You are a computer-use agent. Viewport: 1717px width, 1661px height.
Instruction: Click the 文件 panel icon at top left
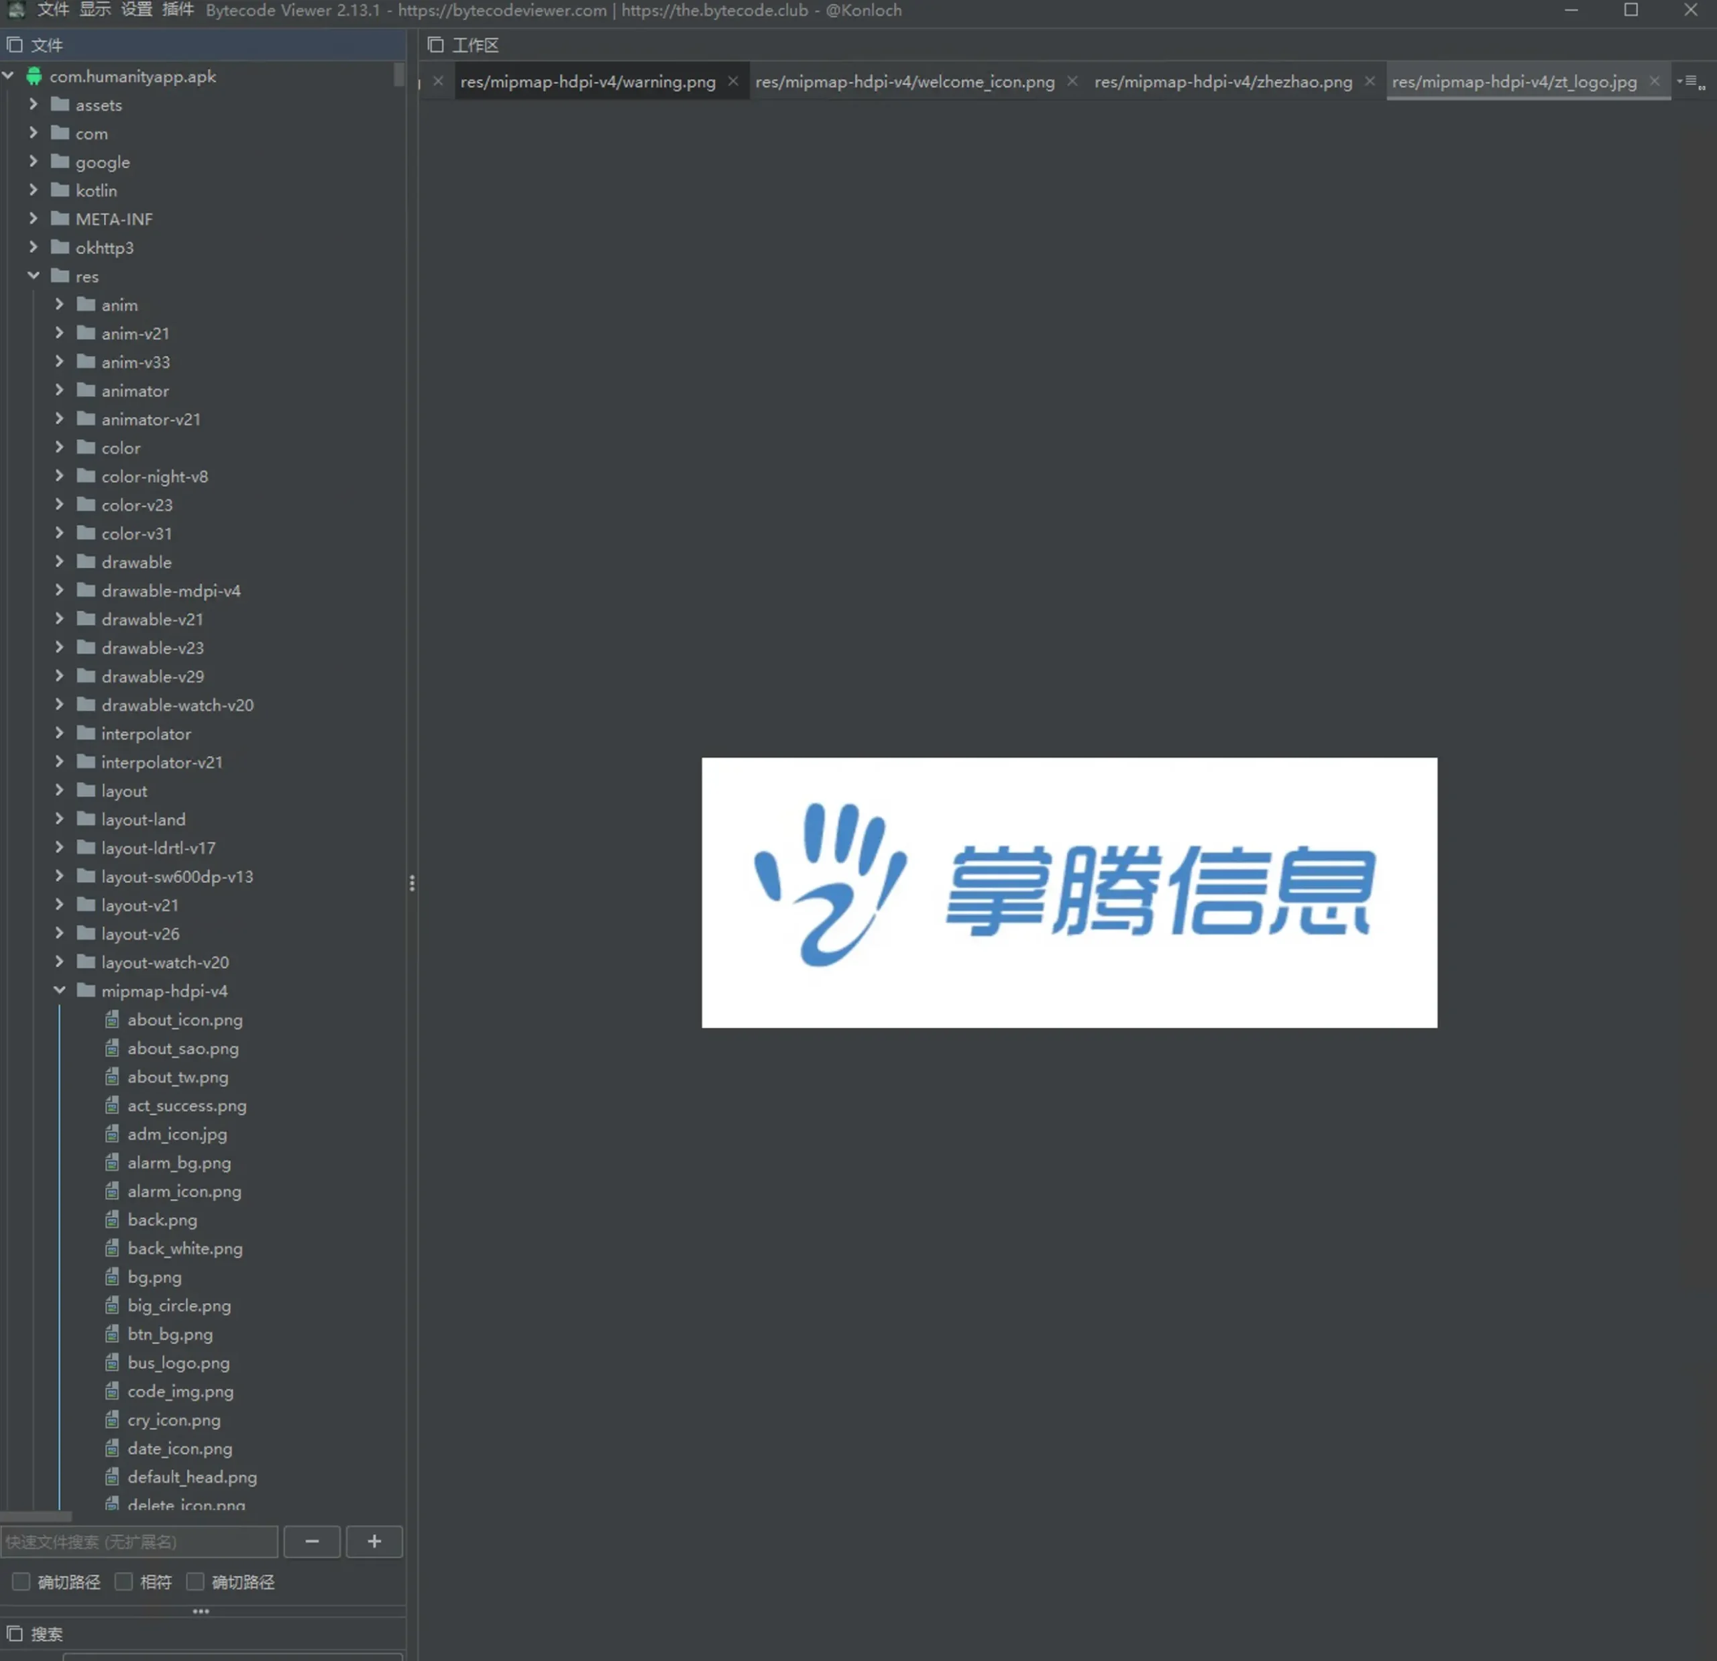point(15,44)
